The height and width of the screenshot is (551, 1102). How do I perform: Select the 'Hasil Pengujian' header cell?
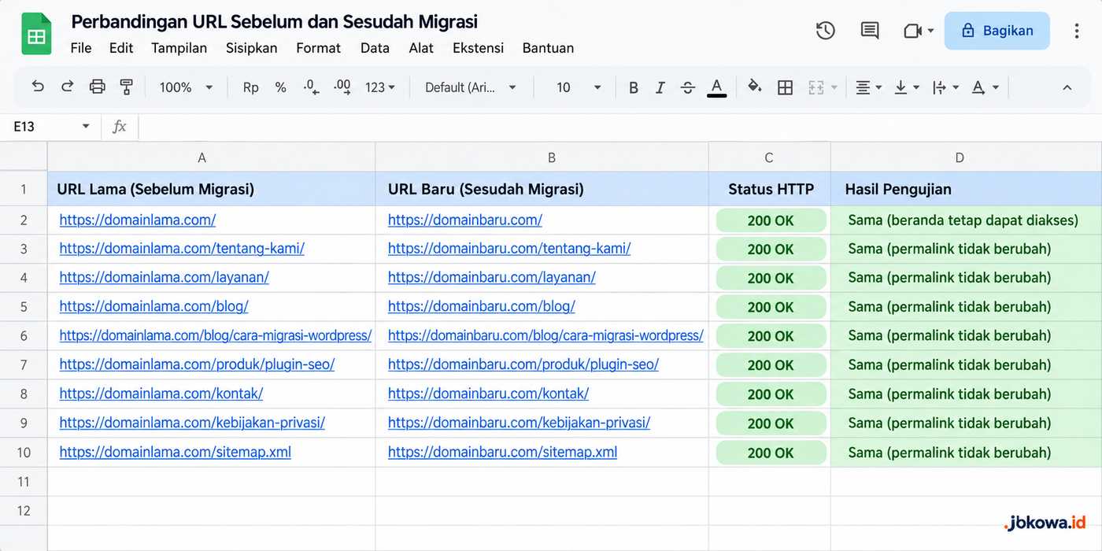(x=966, y=189)
